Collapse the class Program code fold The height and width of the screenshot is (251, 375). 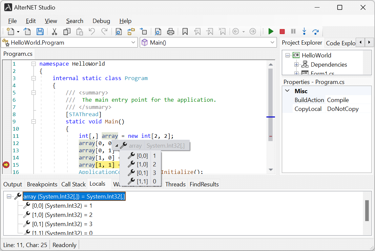point(34,78)
